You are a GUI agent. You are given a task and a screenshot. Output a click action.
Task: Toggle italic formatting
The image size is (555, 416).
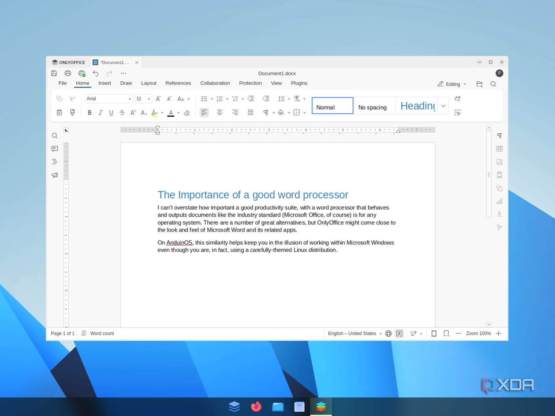click(100, 113)
